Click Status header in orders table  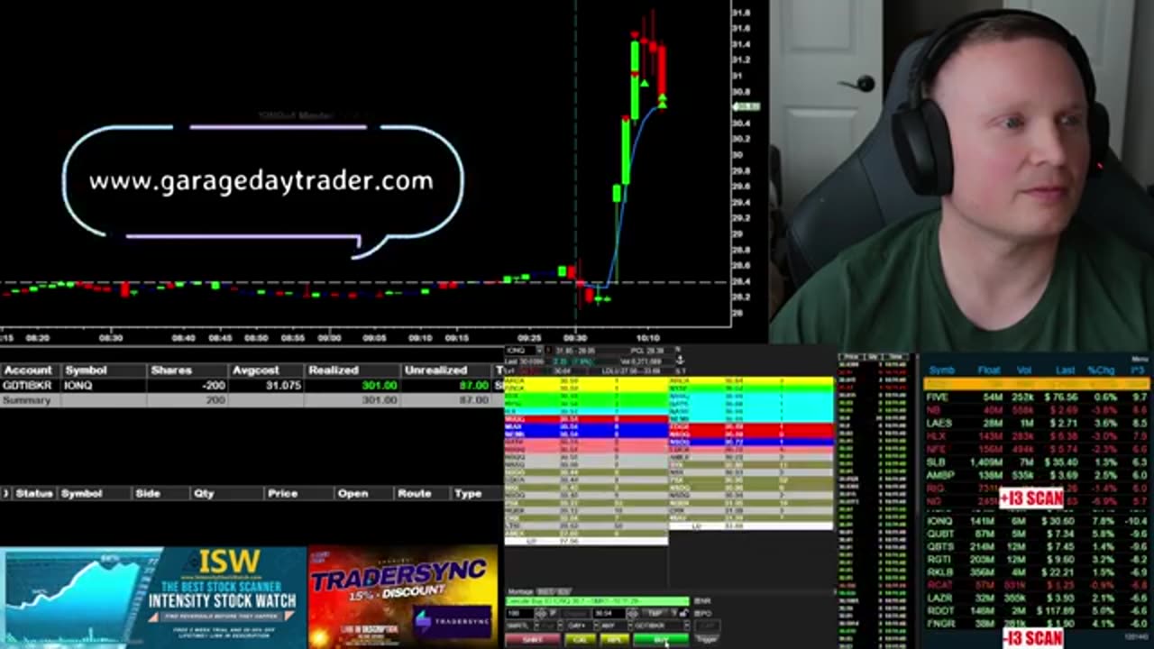(34, 494)
